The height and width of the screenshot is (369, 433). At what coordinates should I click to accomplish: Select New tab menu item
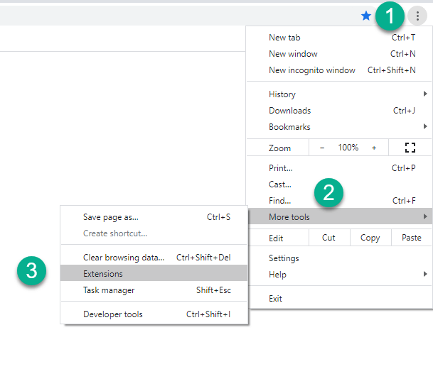click(x=340, y=38)
